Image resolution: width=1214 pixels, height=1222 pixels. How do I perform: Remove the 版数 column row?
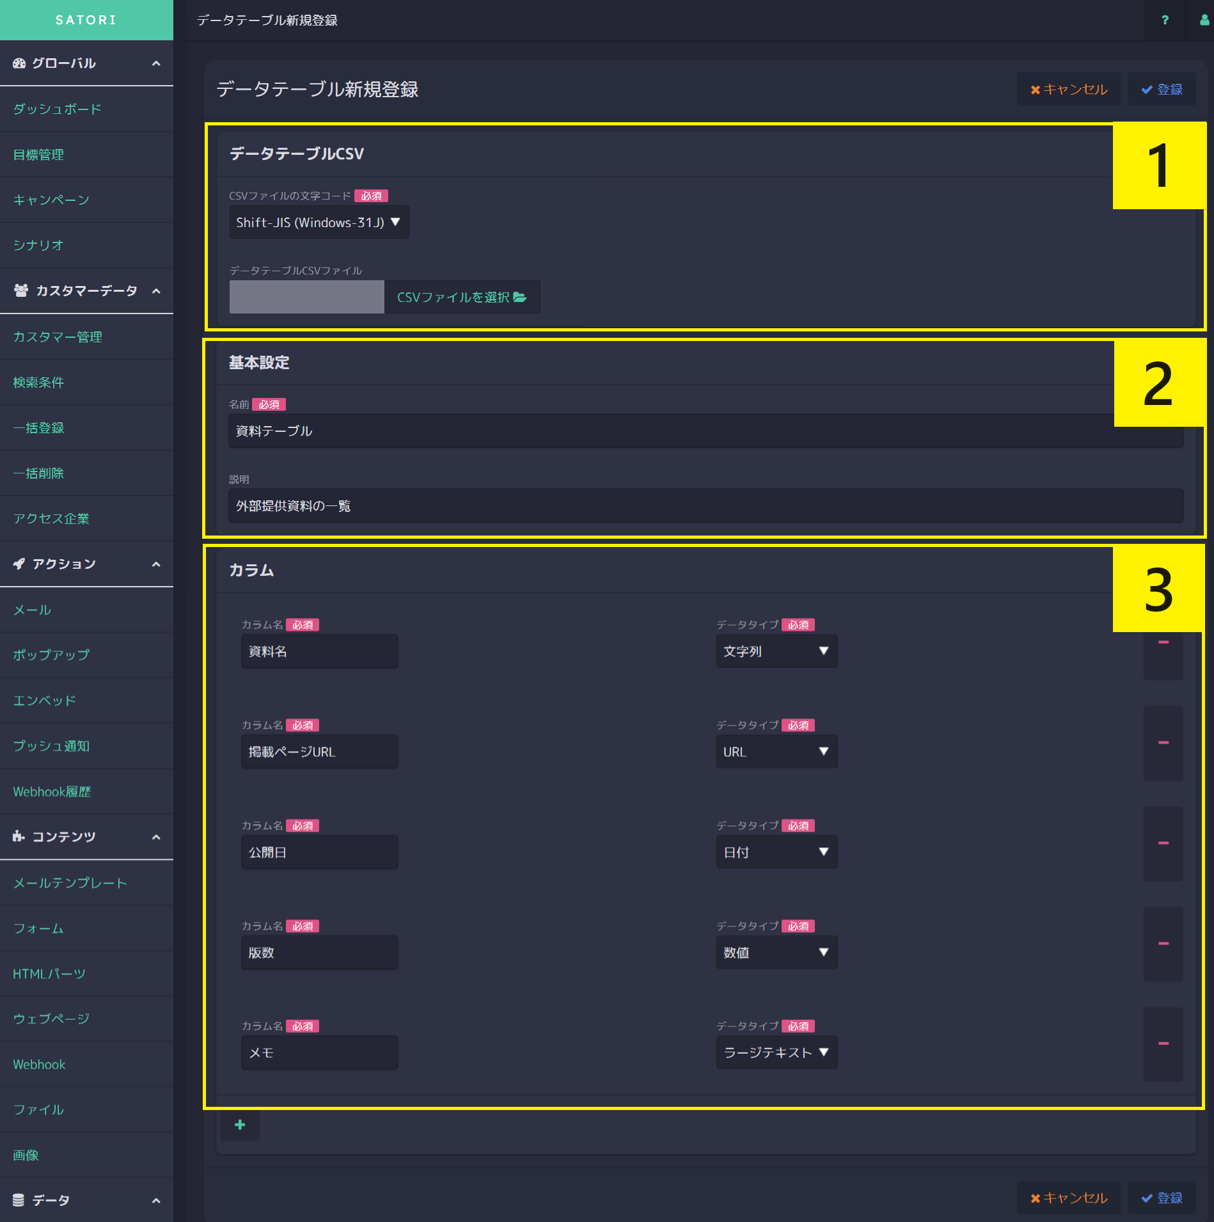[x=1163, y=944]
